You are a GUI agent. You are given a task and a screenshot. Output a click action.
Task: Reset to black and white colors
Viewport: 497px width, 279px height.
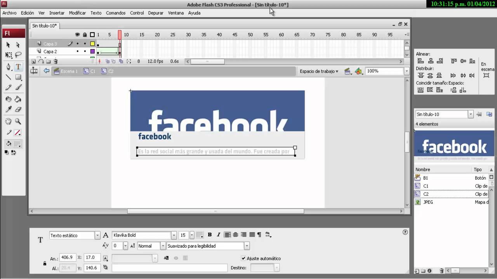7,153
